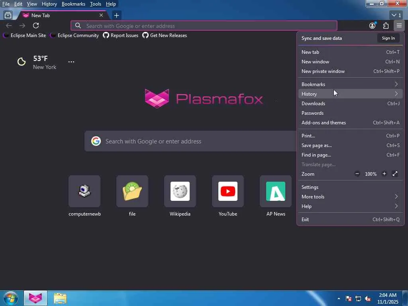
Task: Open the weather widget options ellipsis
Action: (x=71, y=62)
